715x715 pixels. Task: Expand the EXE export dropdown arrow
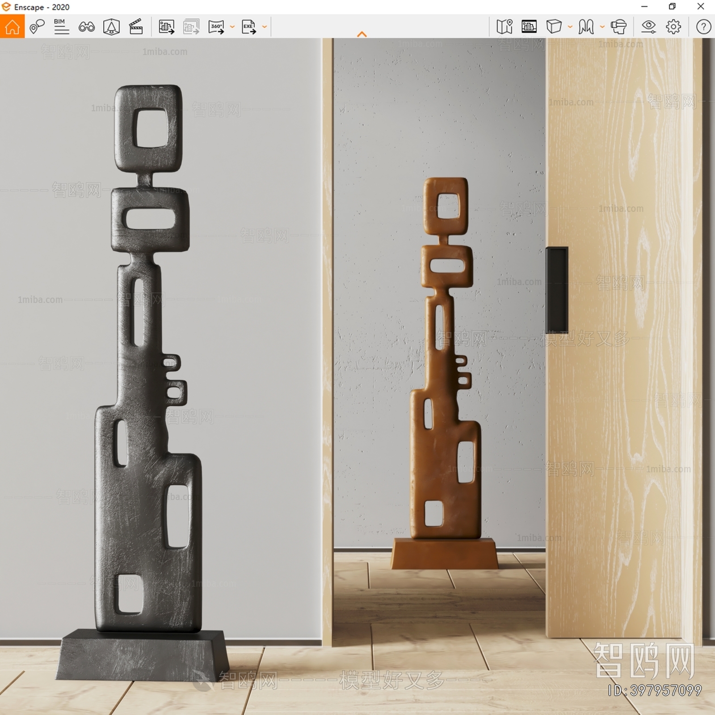point(265,27)
